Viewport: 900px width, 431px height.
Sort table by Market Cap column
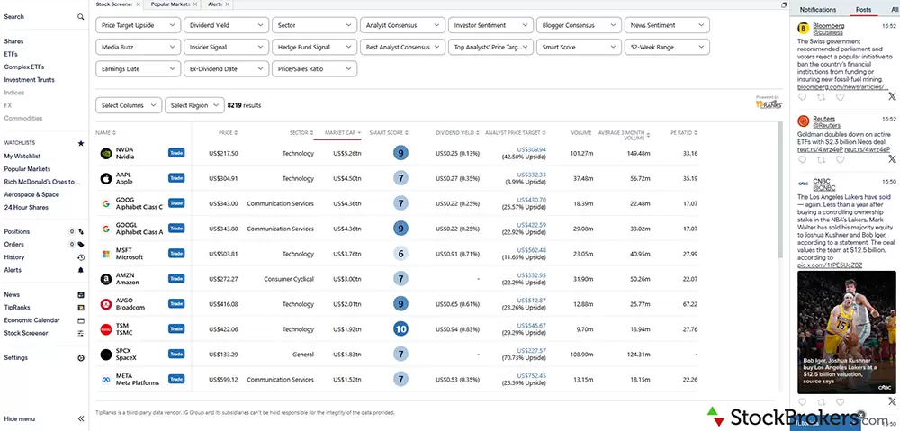pos(342,133)
